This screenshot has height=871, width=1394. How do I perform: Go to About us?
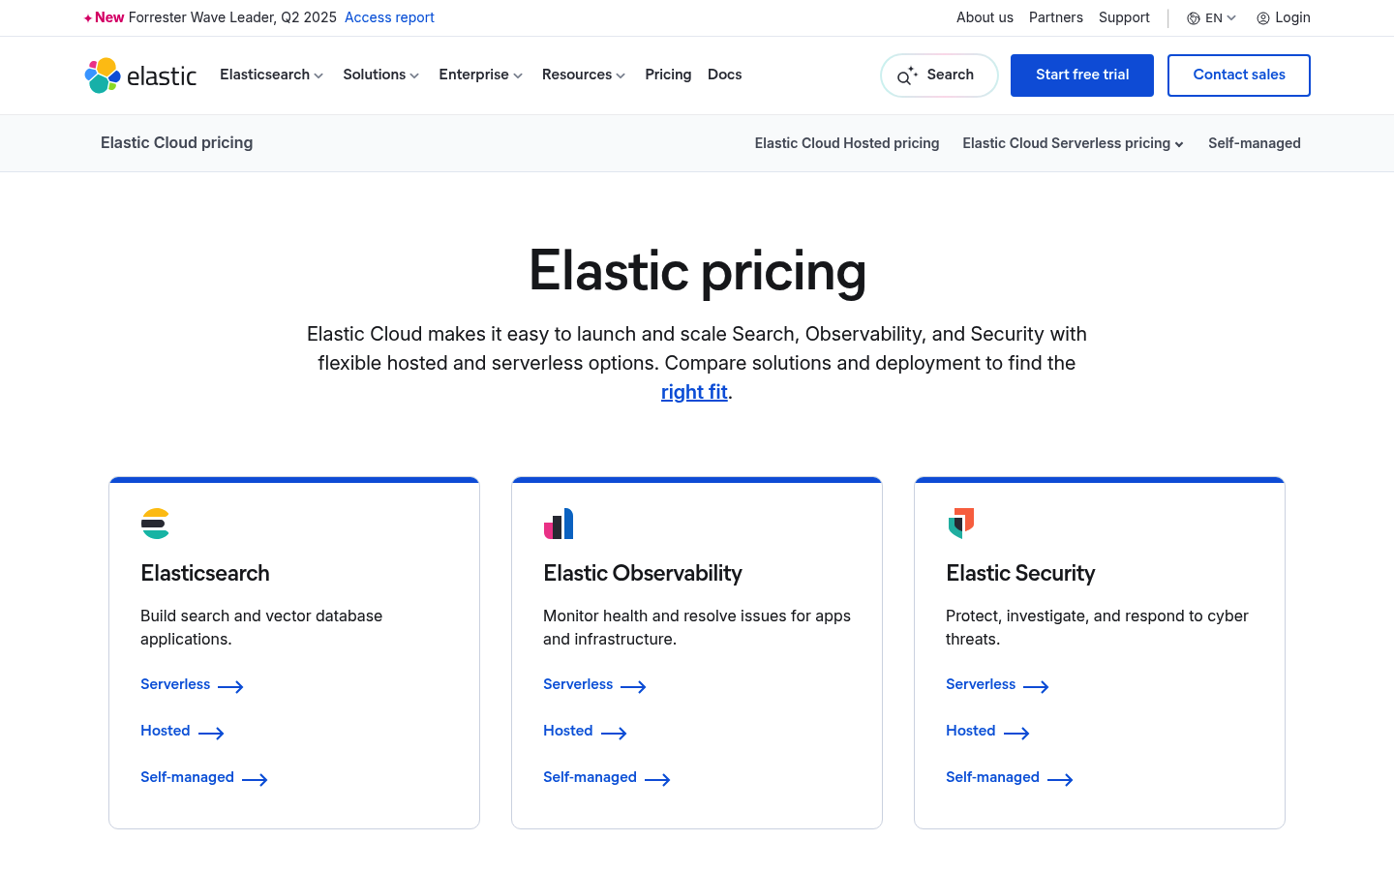point(985,17)
